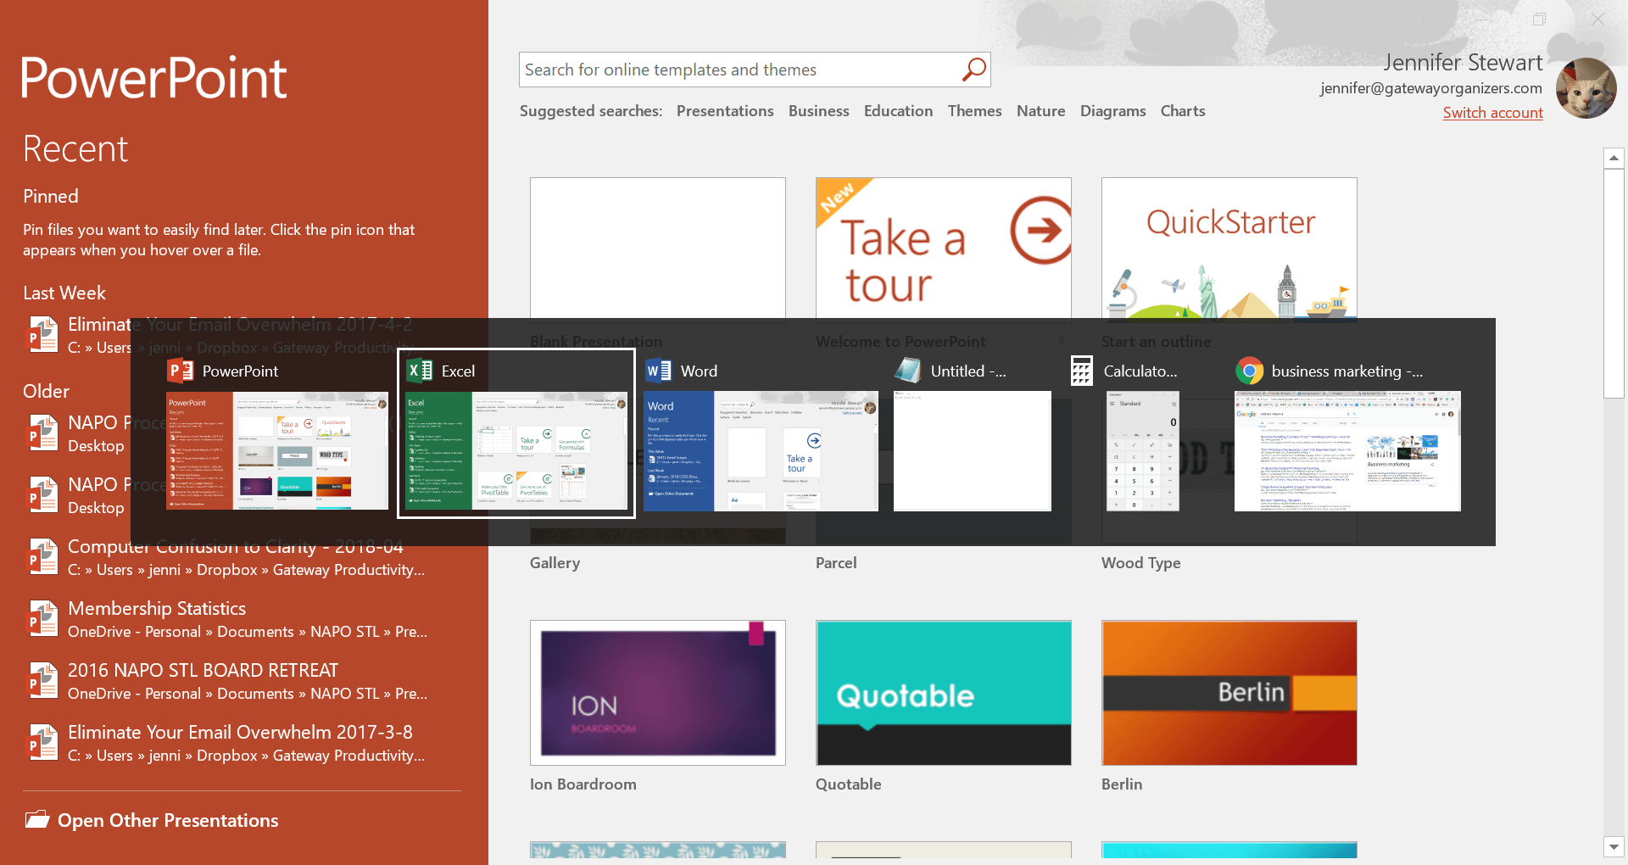The image size is (1628, 865).
Task: Click the search magnifier icon
Action: coord(973,70)
